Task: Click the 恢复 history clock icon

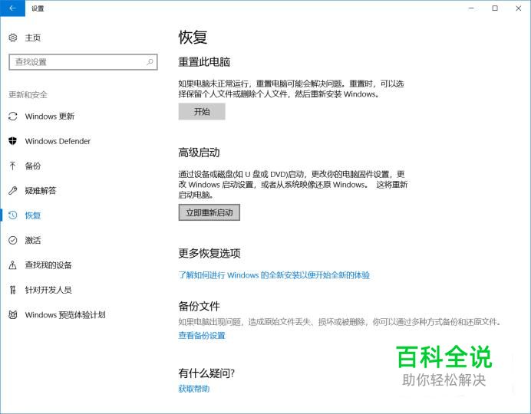Action: coord(13,215)
